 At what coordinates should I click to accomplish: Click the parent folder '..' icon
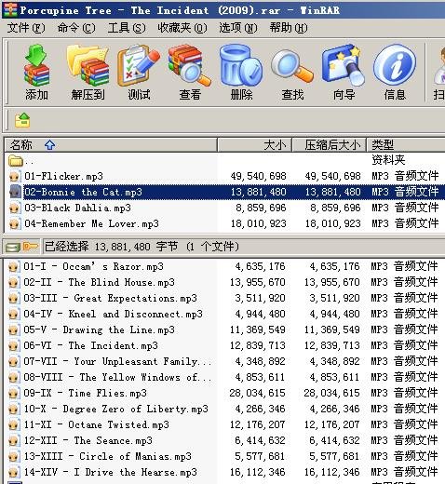click(16, 161)
